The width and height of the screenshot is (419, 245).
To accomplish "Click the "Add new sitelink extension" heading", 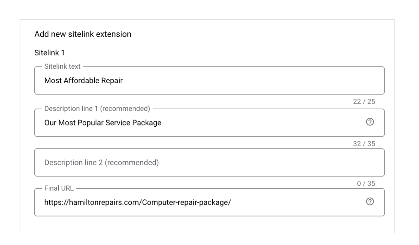I will pyautogui.click(x=83, y=34).
